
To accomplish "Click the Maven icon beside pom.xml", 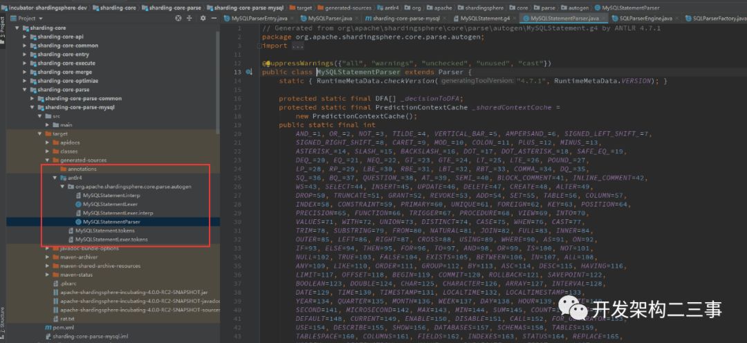I will (x=48, y=328).
